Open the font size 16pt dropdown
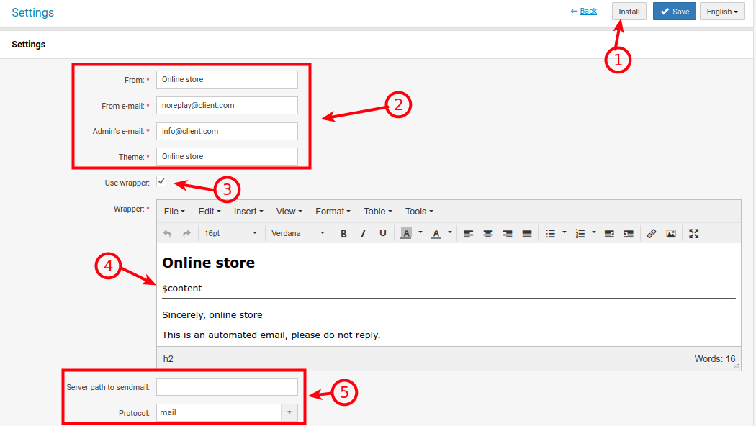Viewport: 756px width, 426px height. (x=230, y=233)
